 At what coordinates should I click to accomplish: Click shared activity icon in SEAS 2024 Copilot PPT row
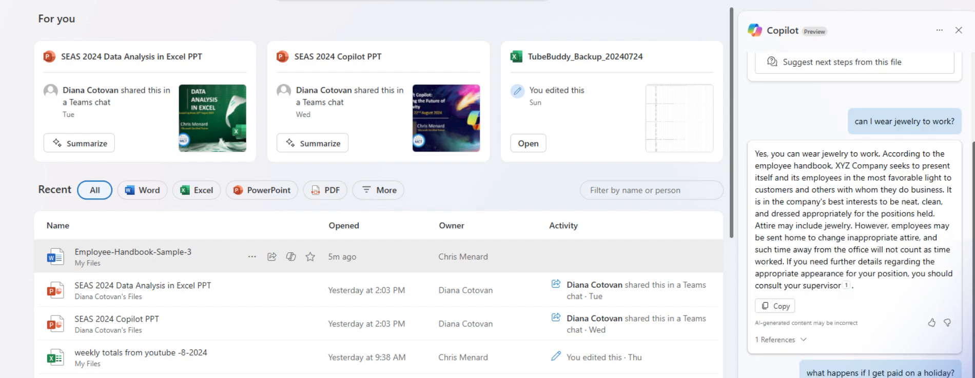pyautogui.click(x=556, y=317)
